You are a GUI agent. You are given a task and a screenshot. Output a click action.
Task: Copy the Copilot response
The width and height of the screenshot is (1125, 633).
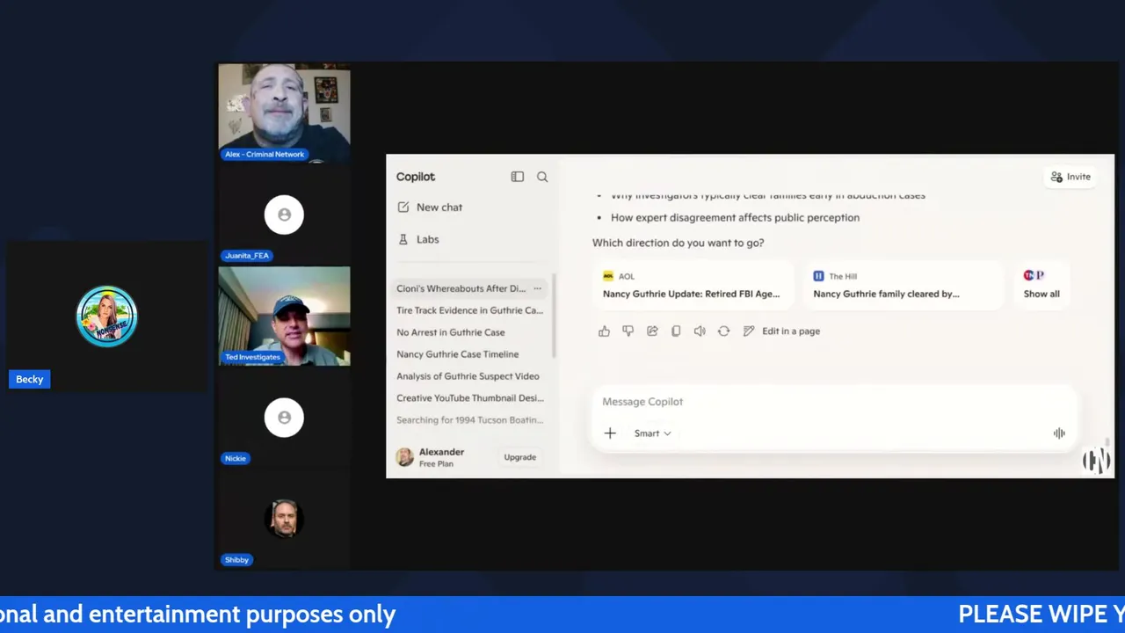[676, 331]
